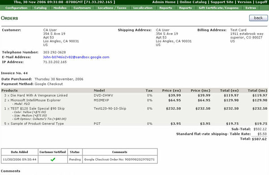Click the Comments heading at bottom
The image size is (269, 175).
(x=10, y=171)
